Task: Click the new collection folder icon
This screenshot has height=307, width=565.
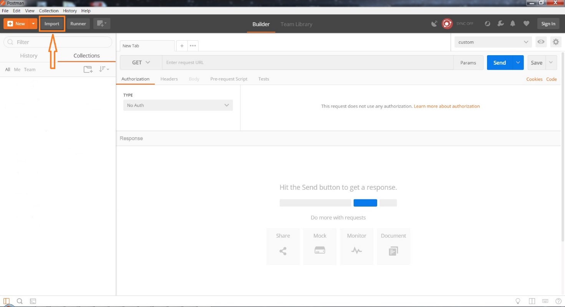Action: (88, 69)
